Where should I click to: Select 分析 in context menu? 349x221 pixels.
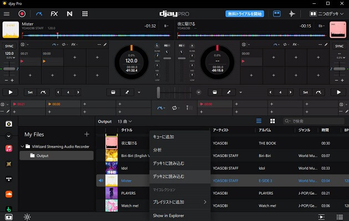click(x=180, y=150)
